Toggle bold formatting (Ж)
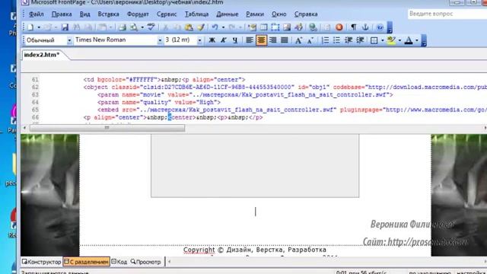 [x=212, y=40]
